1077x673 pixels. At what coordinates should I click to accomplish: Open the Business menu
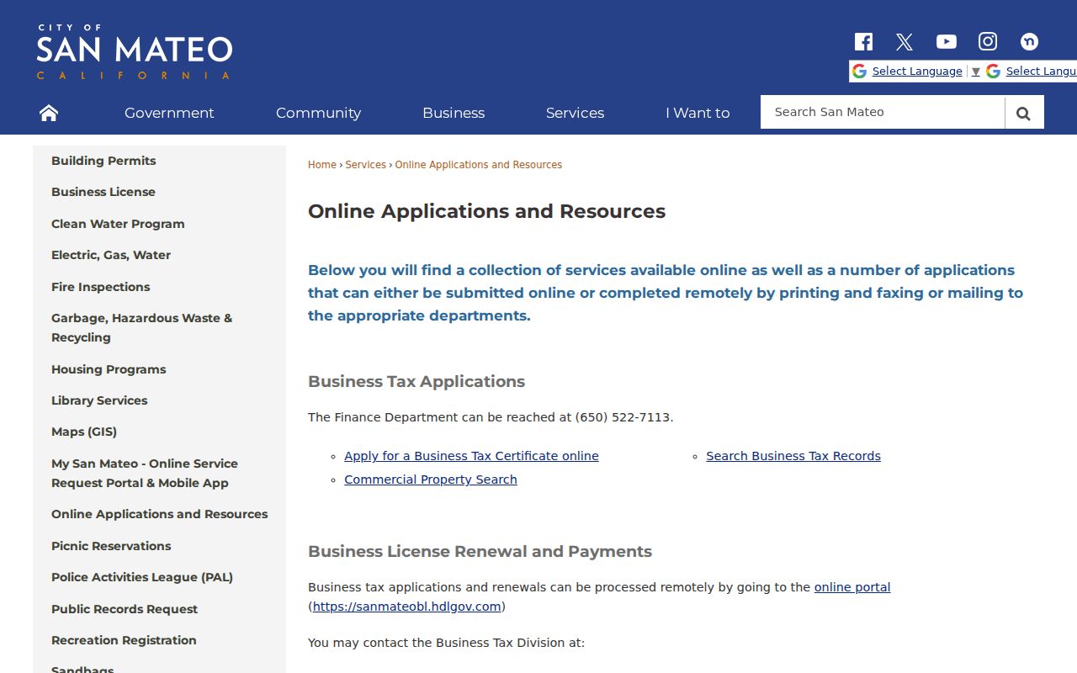coord(454,113)
